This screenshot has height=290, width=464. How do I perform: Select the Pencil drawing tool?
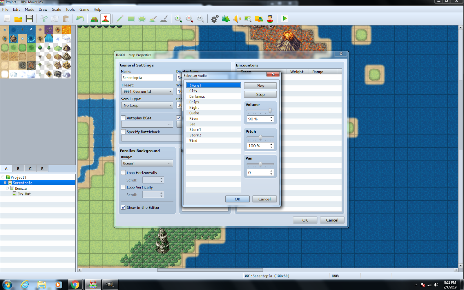119,19
